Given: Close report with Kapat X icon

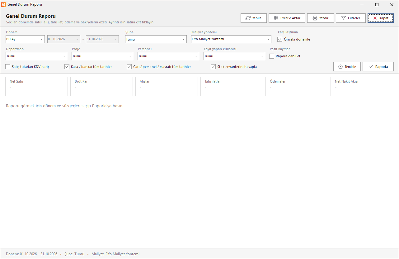Looking at the screenshot, I should click(x=381, y=18).
